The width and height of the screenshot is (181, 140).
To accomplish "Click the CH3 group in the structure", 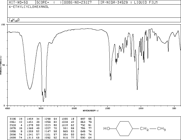I will coord(162,129).
